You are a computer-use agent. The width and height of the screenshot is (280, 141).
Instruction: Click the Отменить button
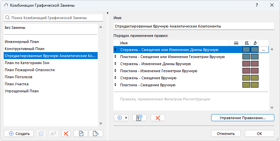(x=226, y=133)
